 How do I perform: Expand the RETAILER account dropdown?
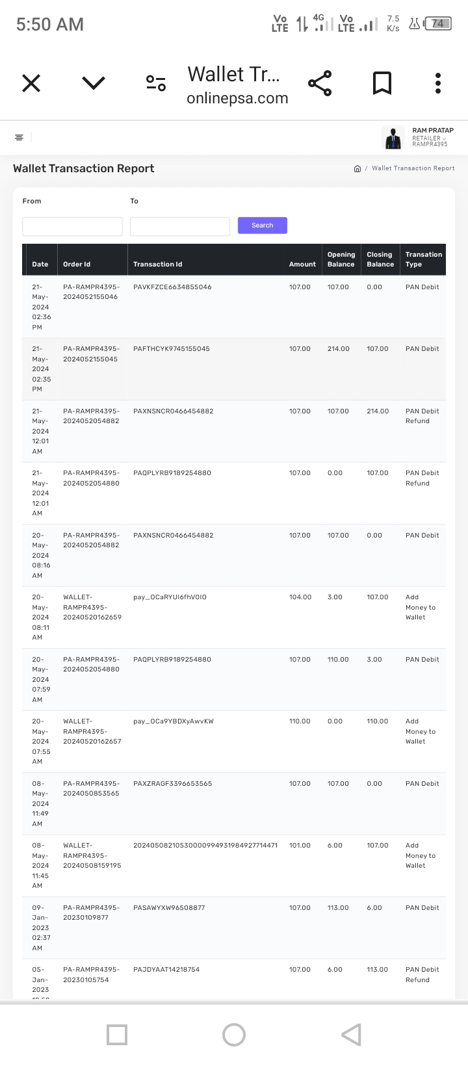tap(430, 138)
